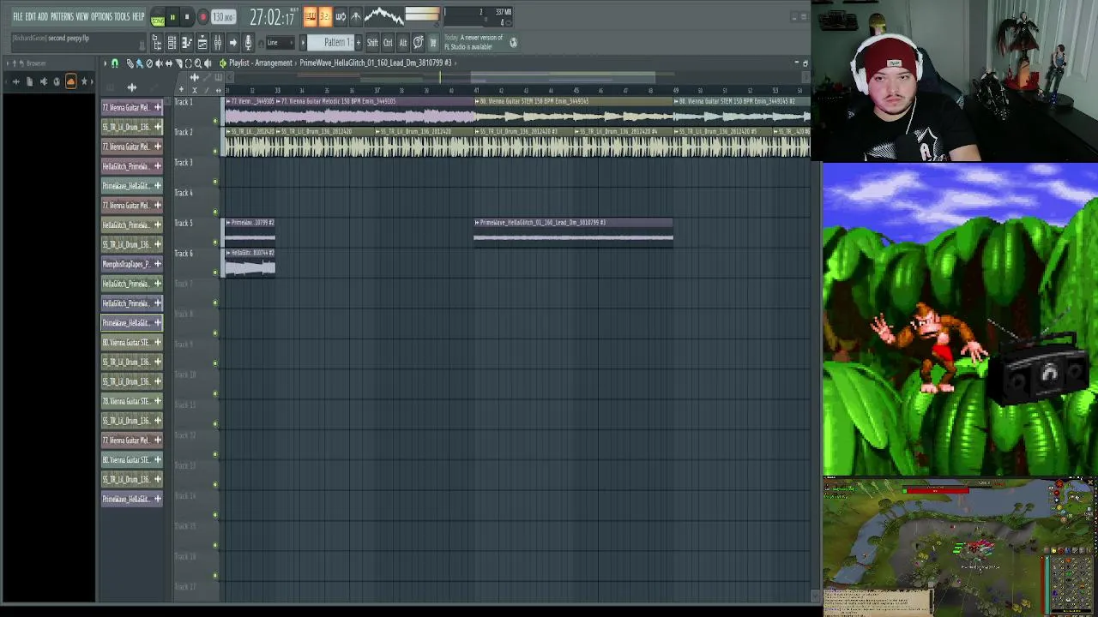Image resolution: width=1098 pixels, height=617 pixels.
Task: Open the Piano roll icon
Action: pyautogui.click(x=187, y=43)
